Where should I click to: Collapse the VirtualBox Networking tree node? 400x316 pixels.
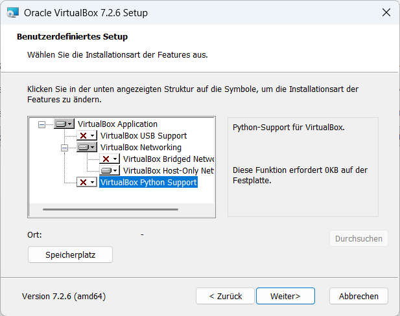[x=64, y=148]
